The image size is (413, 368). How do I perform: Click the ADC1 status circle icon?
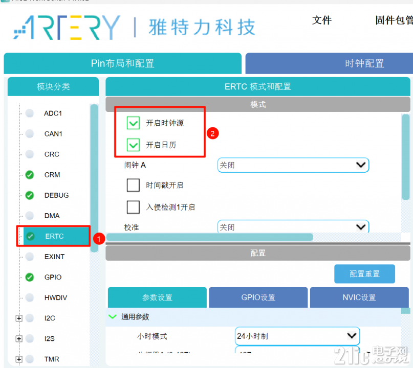[x=30, y=113]
